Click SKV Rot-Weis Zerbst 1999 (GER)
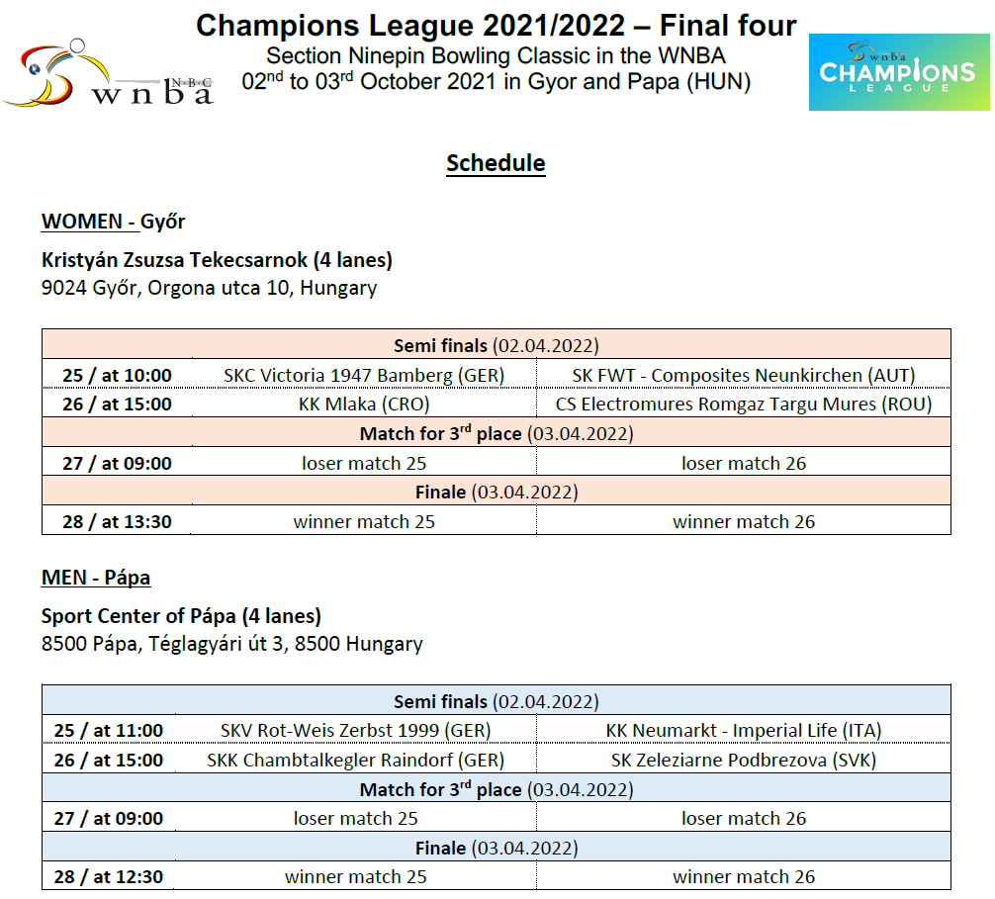This screenshot has width=995, height=899. (x=355, y=731)
